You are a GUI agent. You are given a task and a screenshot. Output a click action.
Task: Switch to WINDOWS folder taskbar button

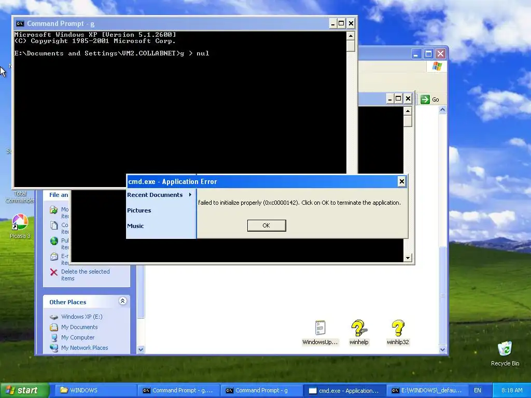[x=95, y=391]
